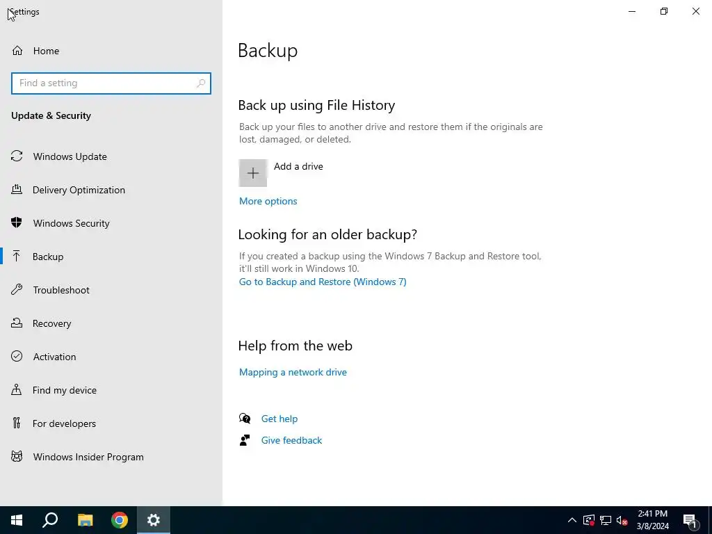Click the Activation checkmark circle icon
Image resolution: width=712 pixels, height=534 pixels.
click(17, 357)
